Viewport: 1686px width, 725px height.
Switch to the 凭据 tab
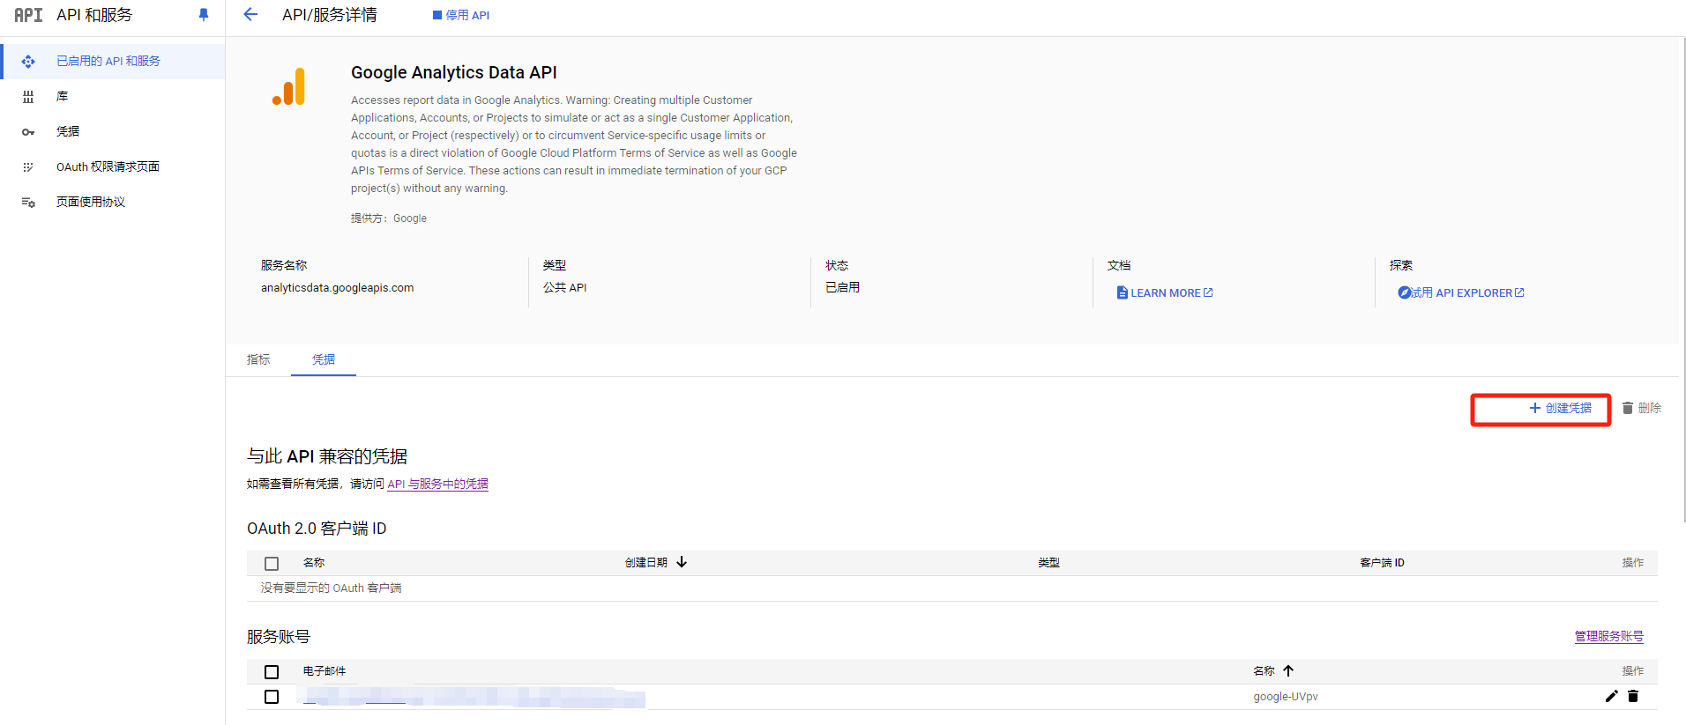pos(324,359)
